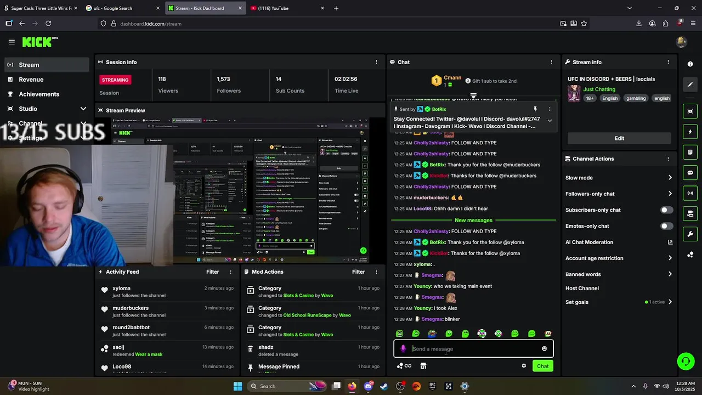This screenshot has height=395, width=702.
Task: Open the Epic Games launcher from the taskbar
Action: [x=432, y=386]
